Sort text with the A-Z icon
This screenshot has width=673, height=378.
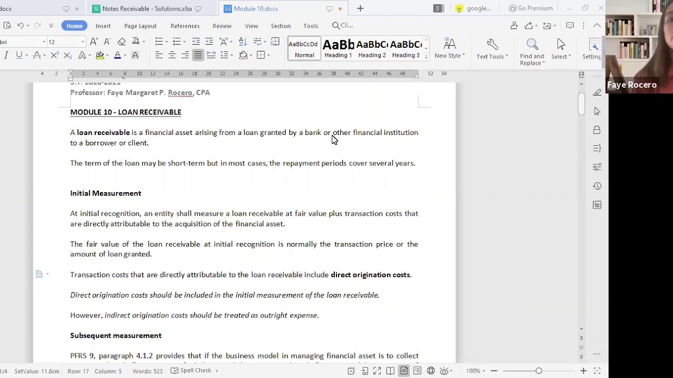pos(242,42)
